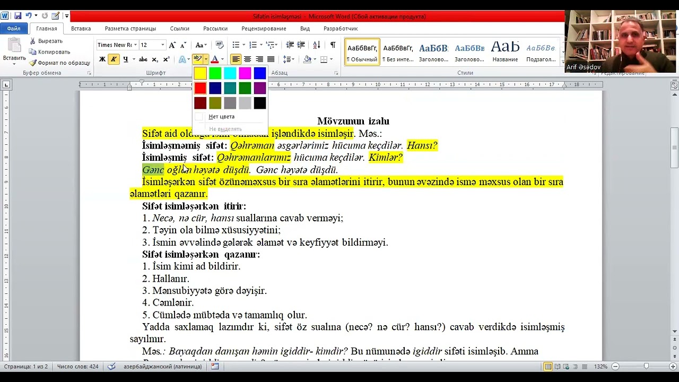
Task: Open the font name dropdown
Action: coord(135,45)
